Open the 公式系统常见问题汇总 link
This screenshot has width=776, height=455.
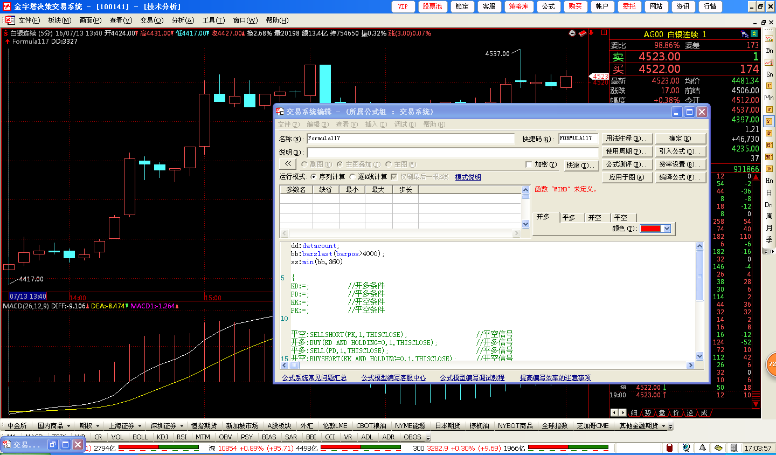314,378
